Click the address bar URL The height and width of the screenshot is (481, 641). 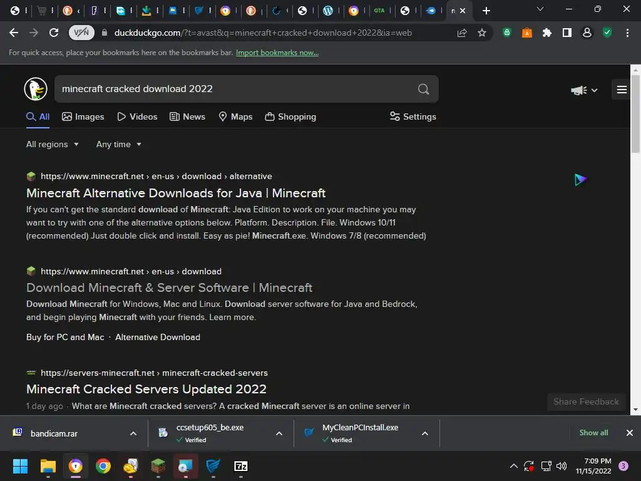[x=263, y=33]
